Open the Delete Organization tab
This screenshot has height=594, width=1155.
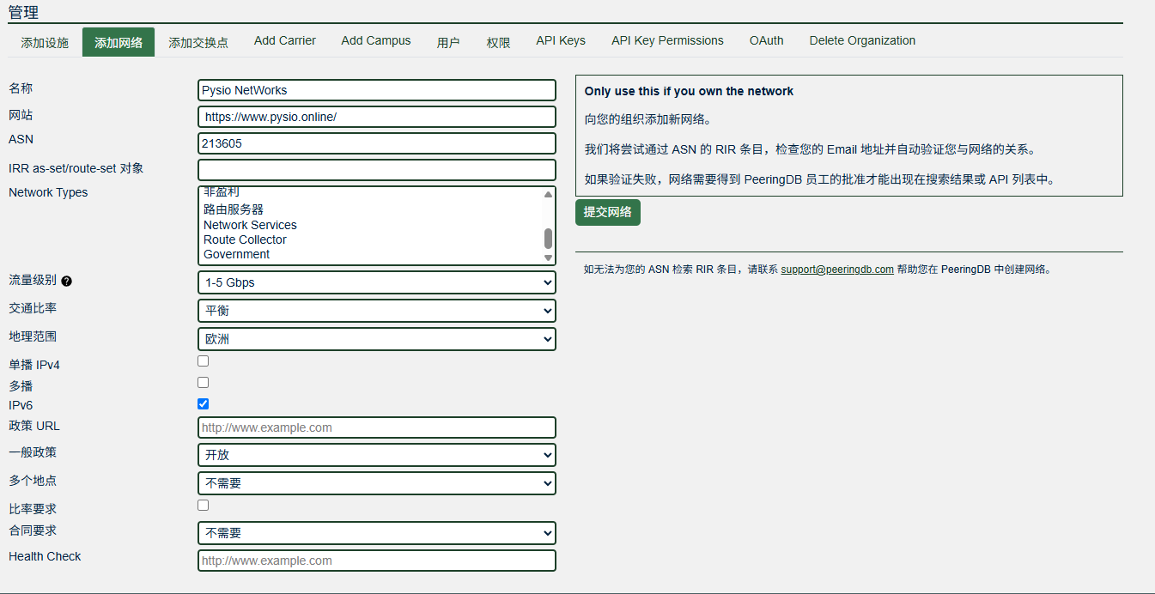coord(862,41)
